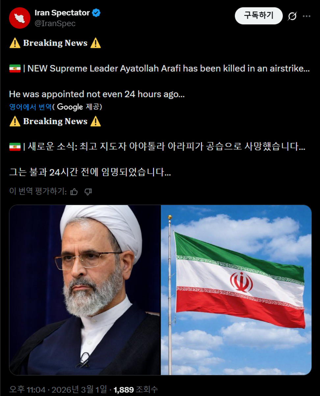Image resolution: width=320 pixels, height=396 pixels.
Task: Open the Iranian flag photo
Action: [236, 290]
